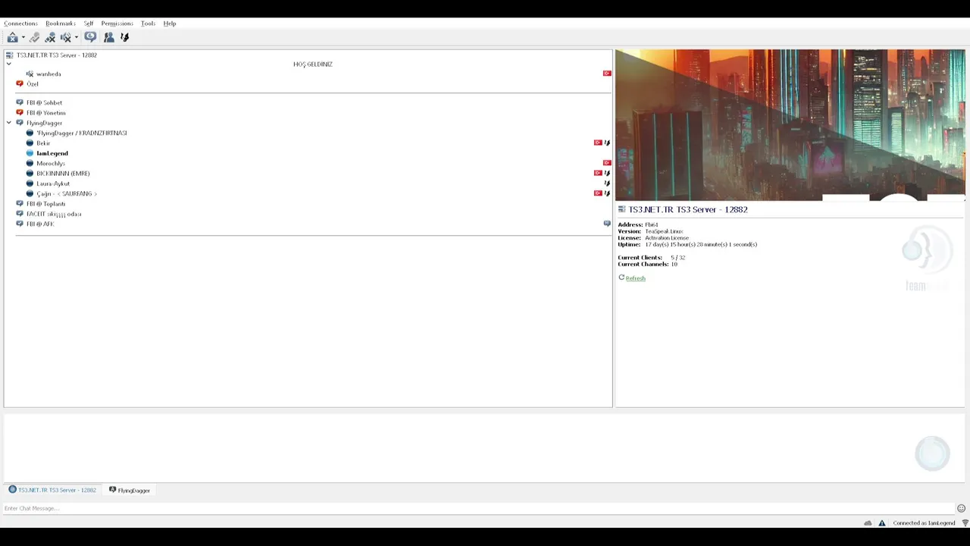Viewport: 970px width, 546px height.
Task: Click the black bird toolbar icon
Action: (x=125, y=37)
